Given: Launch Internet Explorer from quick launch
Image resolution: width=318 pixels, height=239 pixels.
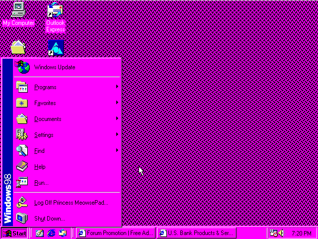Looking at the screenshot, I should pyautogui.click(x=51, y=233).
